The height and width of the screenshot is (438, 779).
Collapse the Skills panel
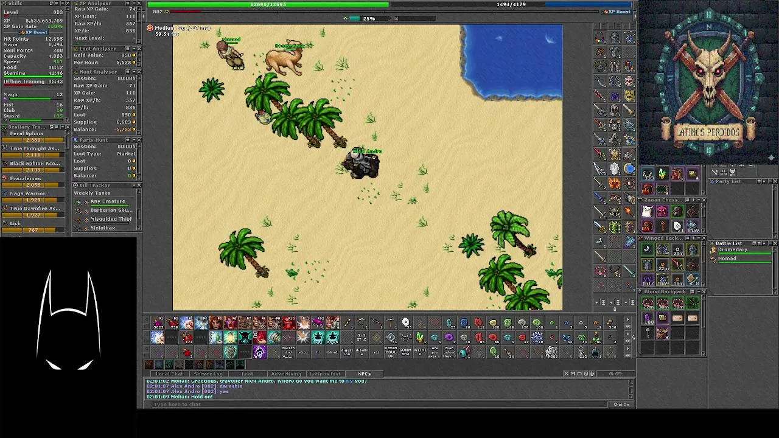click(x=63, y=3)
